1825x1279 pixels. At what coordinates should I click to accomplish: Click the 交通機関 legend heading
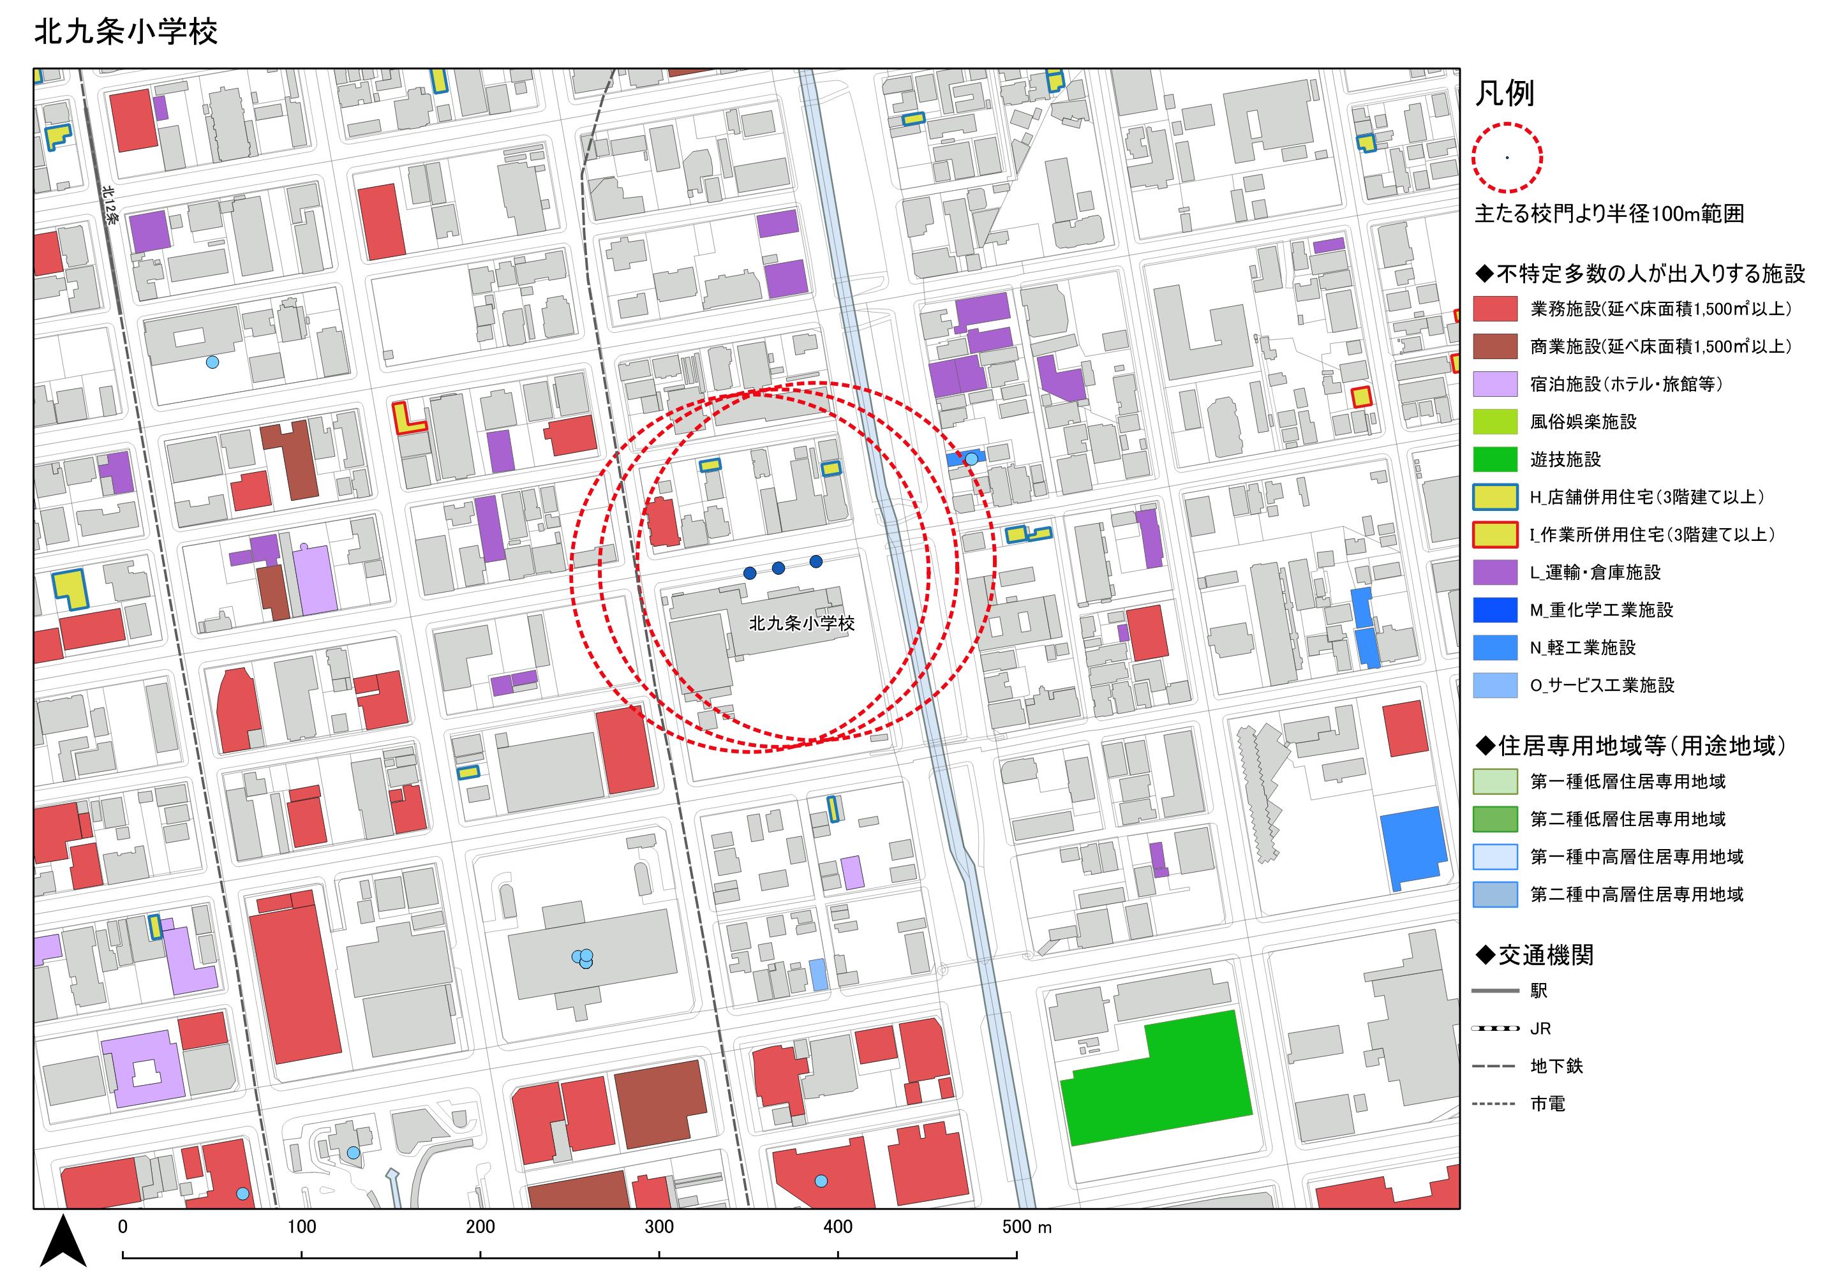pos(1534,954)
